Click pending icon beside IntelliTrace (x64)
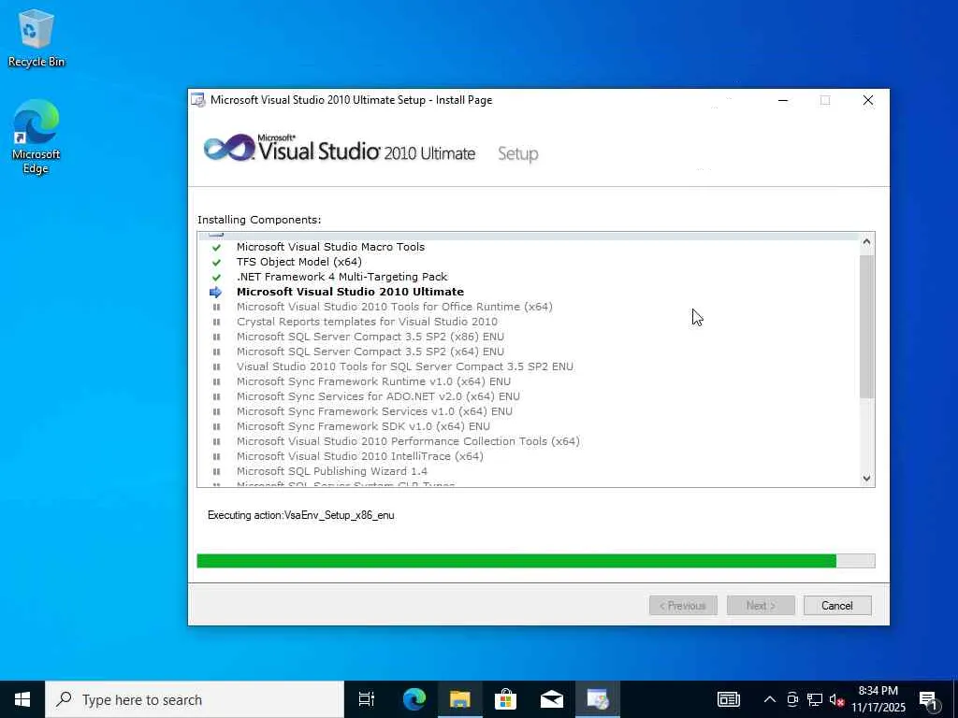 (216, 456)
